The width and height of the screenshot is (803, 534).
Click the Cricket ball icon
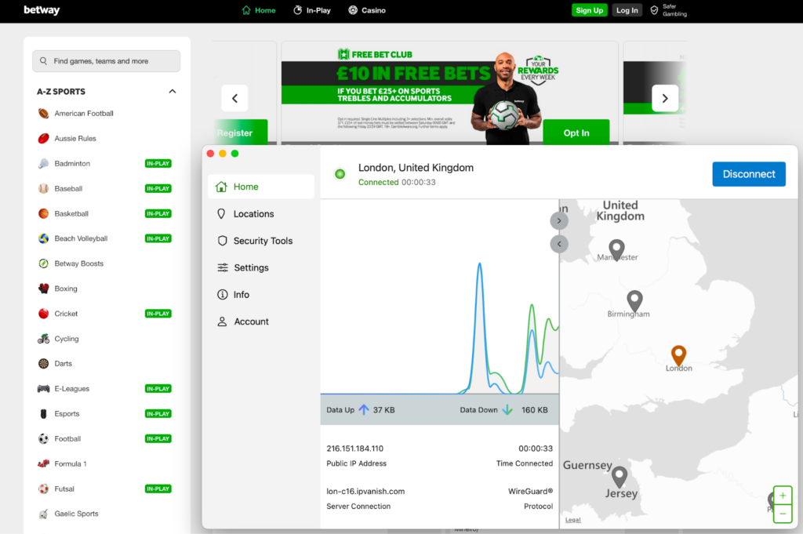pyautogui.click(x=44, y=314)
